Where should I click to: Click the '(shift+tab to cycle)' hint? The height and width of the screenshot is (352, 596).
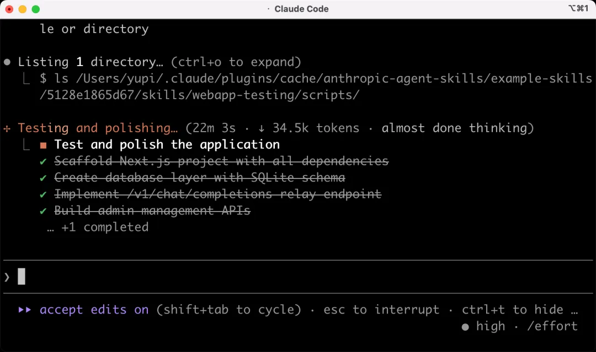[229, 310]
